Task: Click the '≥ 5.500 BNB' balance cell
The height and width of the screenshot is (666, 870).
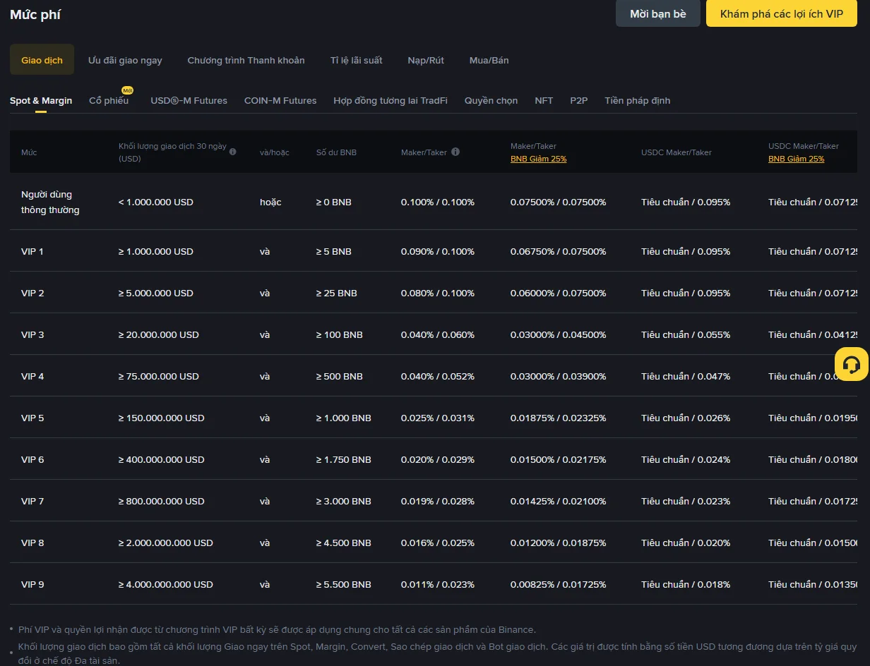Action: click(x=344, y=584)
